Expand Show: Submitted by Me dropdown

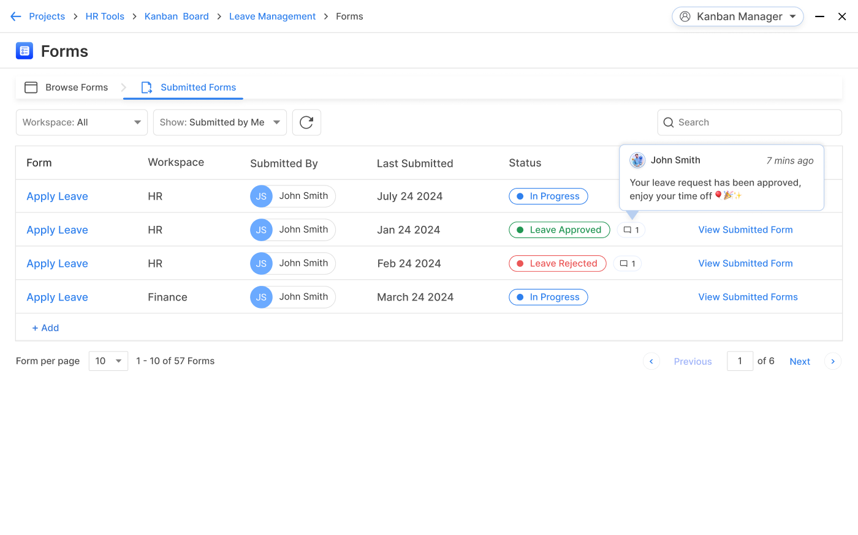[x=219, y=122]
